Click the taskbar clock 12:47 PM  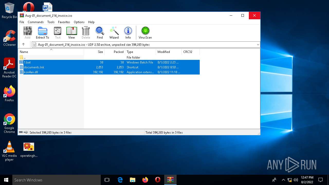click(x=307, y=180)
